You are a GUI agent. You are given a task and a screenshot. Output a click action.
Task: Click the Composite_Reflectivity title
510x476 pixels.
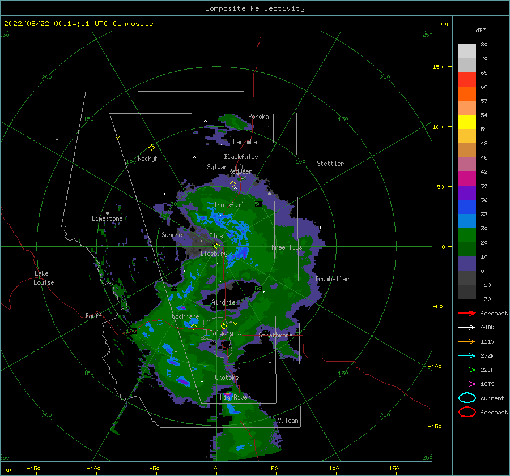point(255,8)
